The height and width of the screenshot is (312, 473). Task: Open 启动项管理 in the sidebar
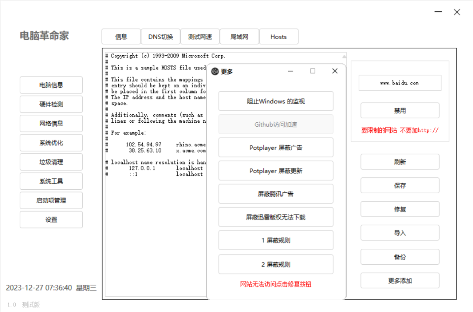coord(51,200)
